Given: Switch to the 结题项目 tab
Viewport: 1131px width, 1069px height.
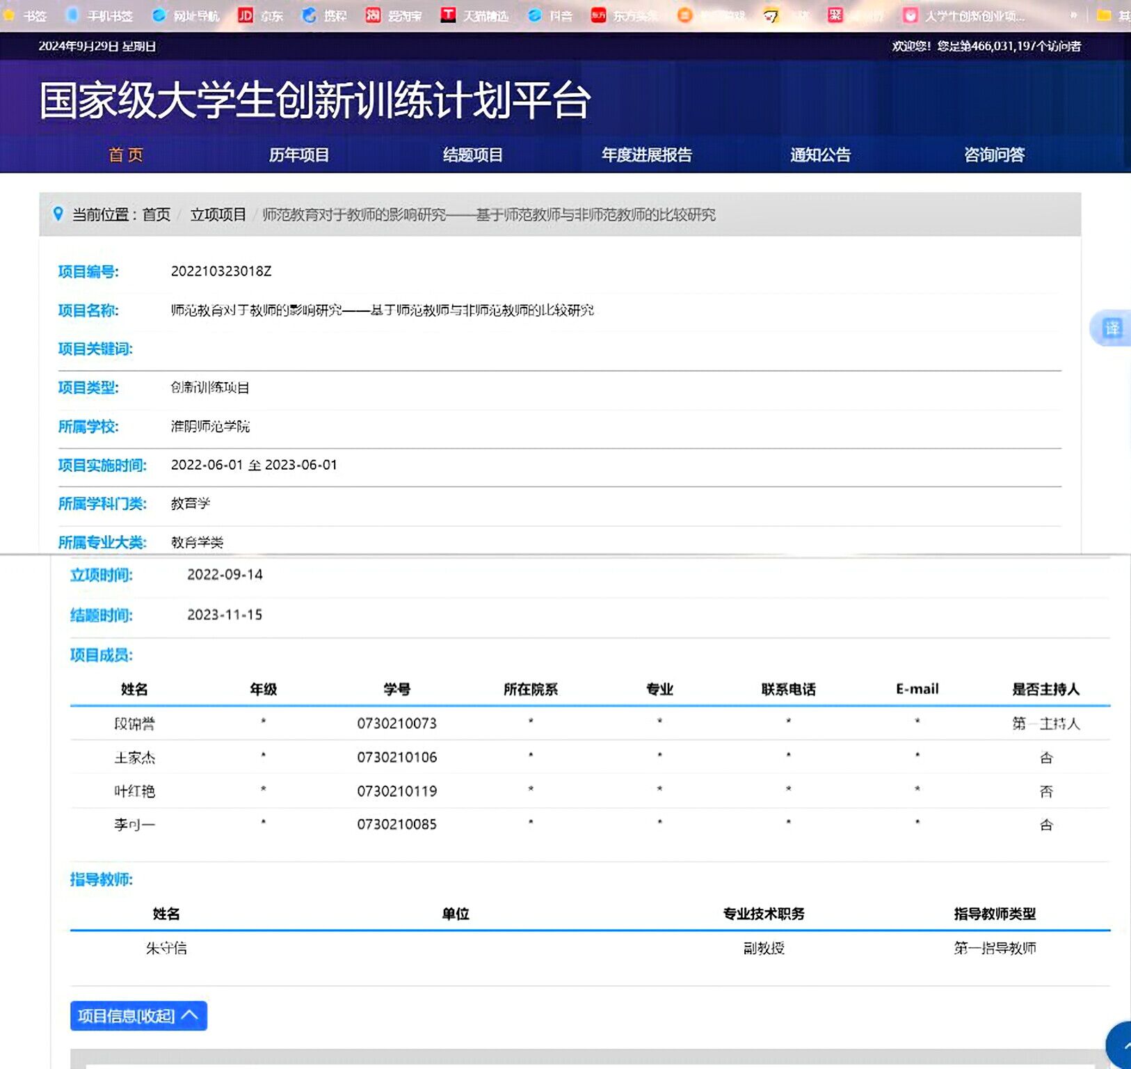Looking at the screenshot, I should pyautogui.click(x=473, y=155).
